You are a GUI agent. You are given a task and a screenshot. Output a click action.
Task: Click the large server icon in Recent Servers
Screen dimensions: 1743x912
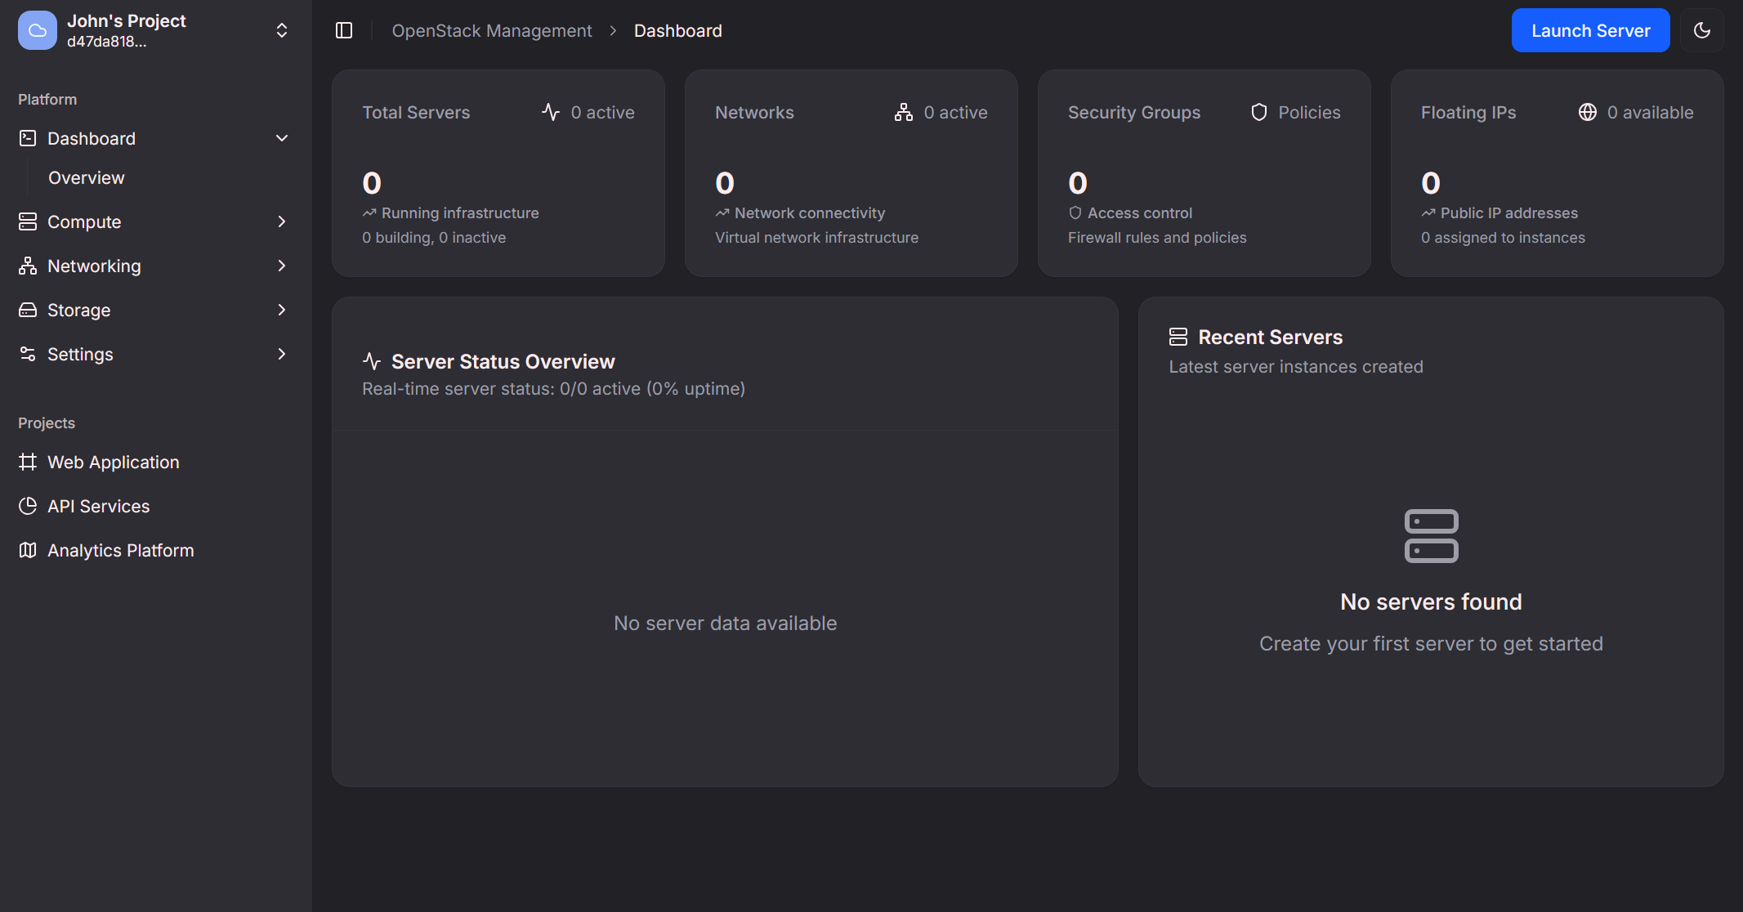(x=1431, y=536)
